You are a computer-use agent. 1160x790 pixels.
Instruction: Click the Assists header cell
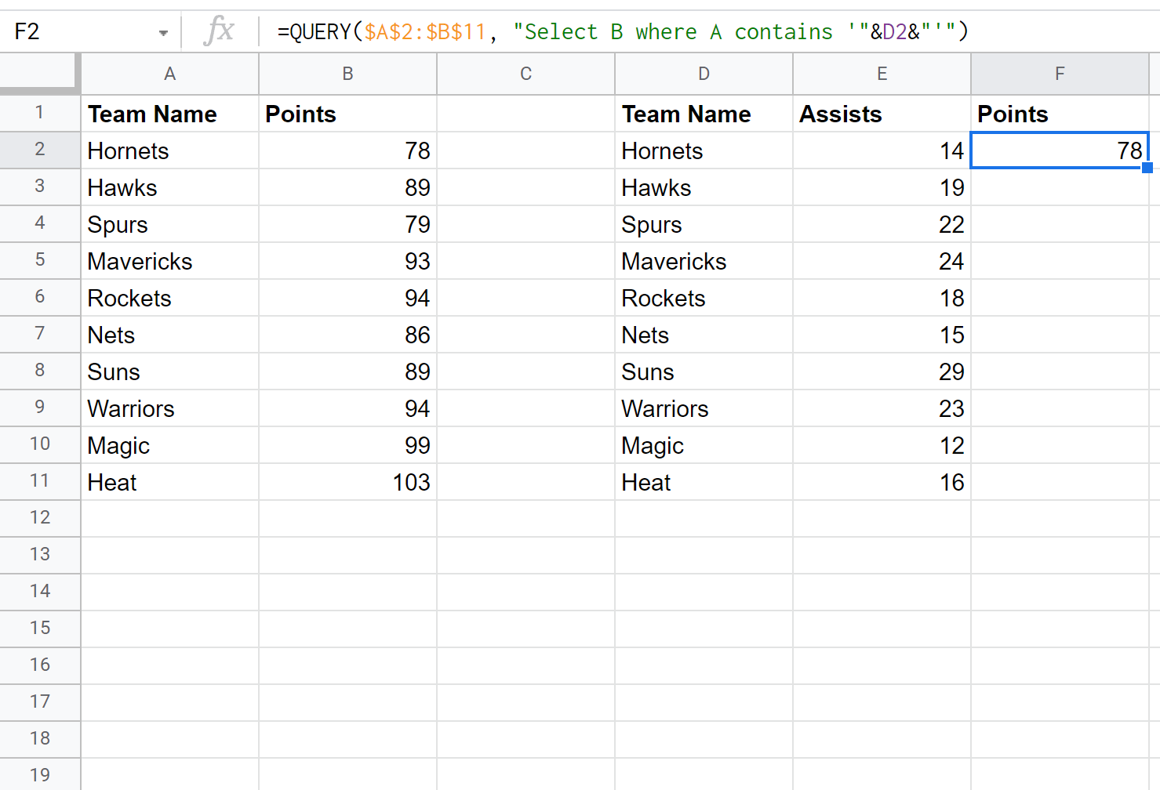[x=882, y=114]
